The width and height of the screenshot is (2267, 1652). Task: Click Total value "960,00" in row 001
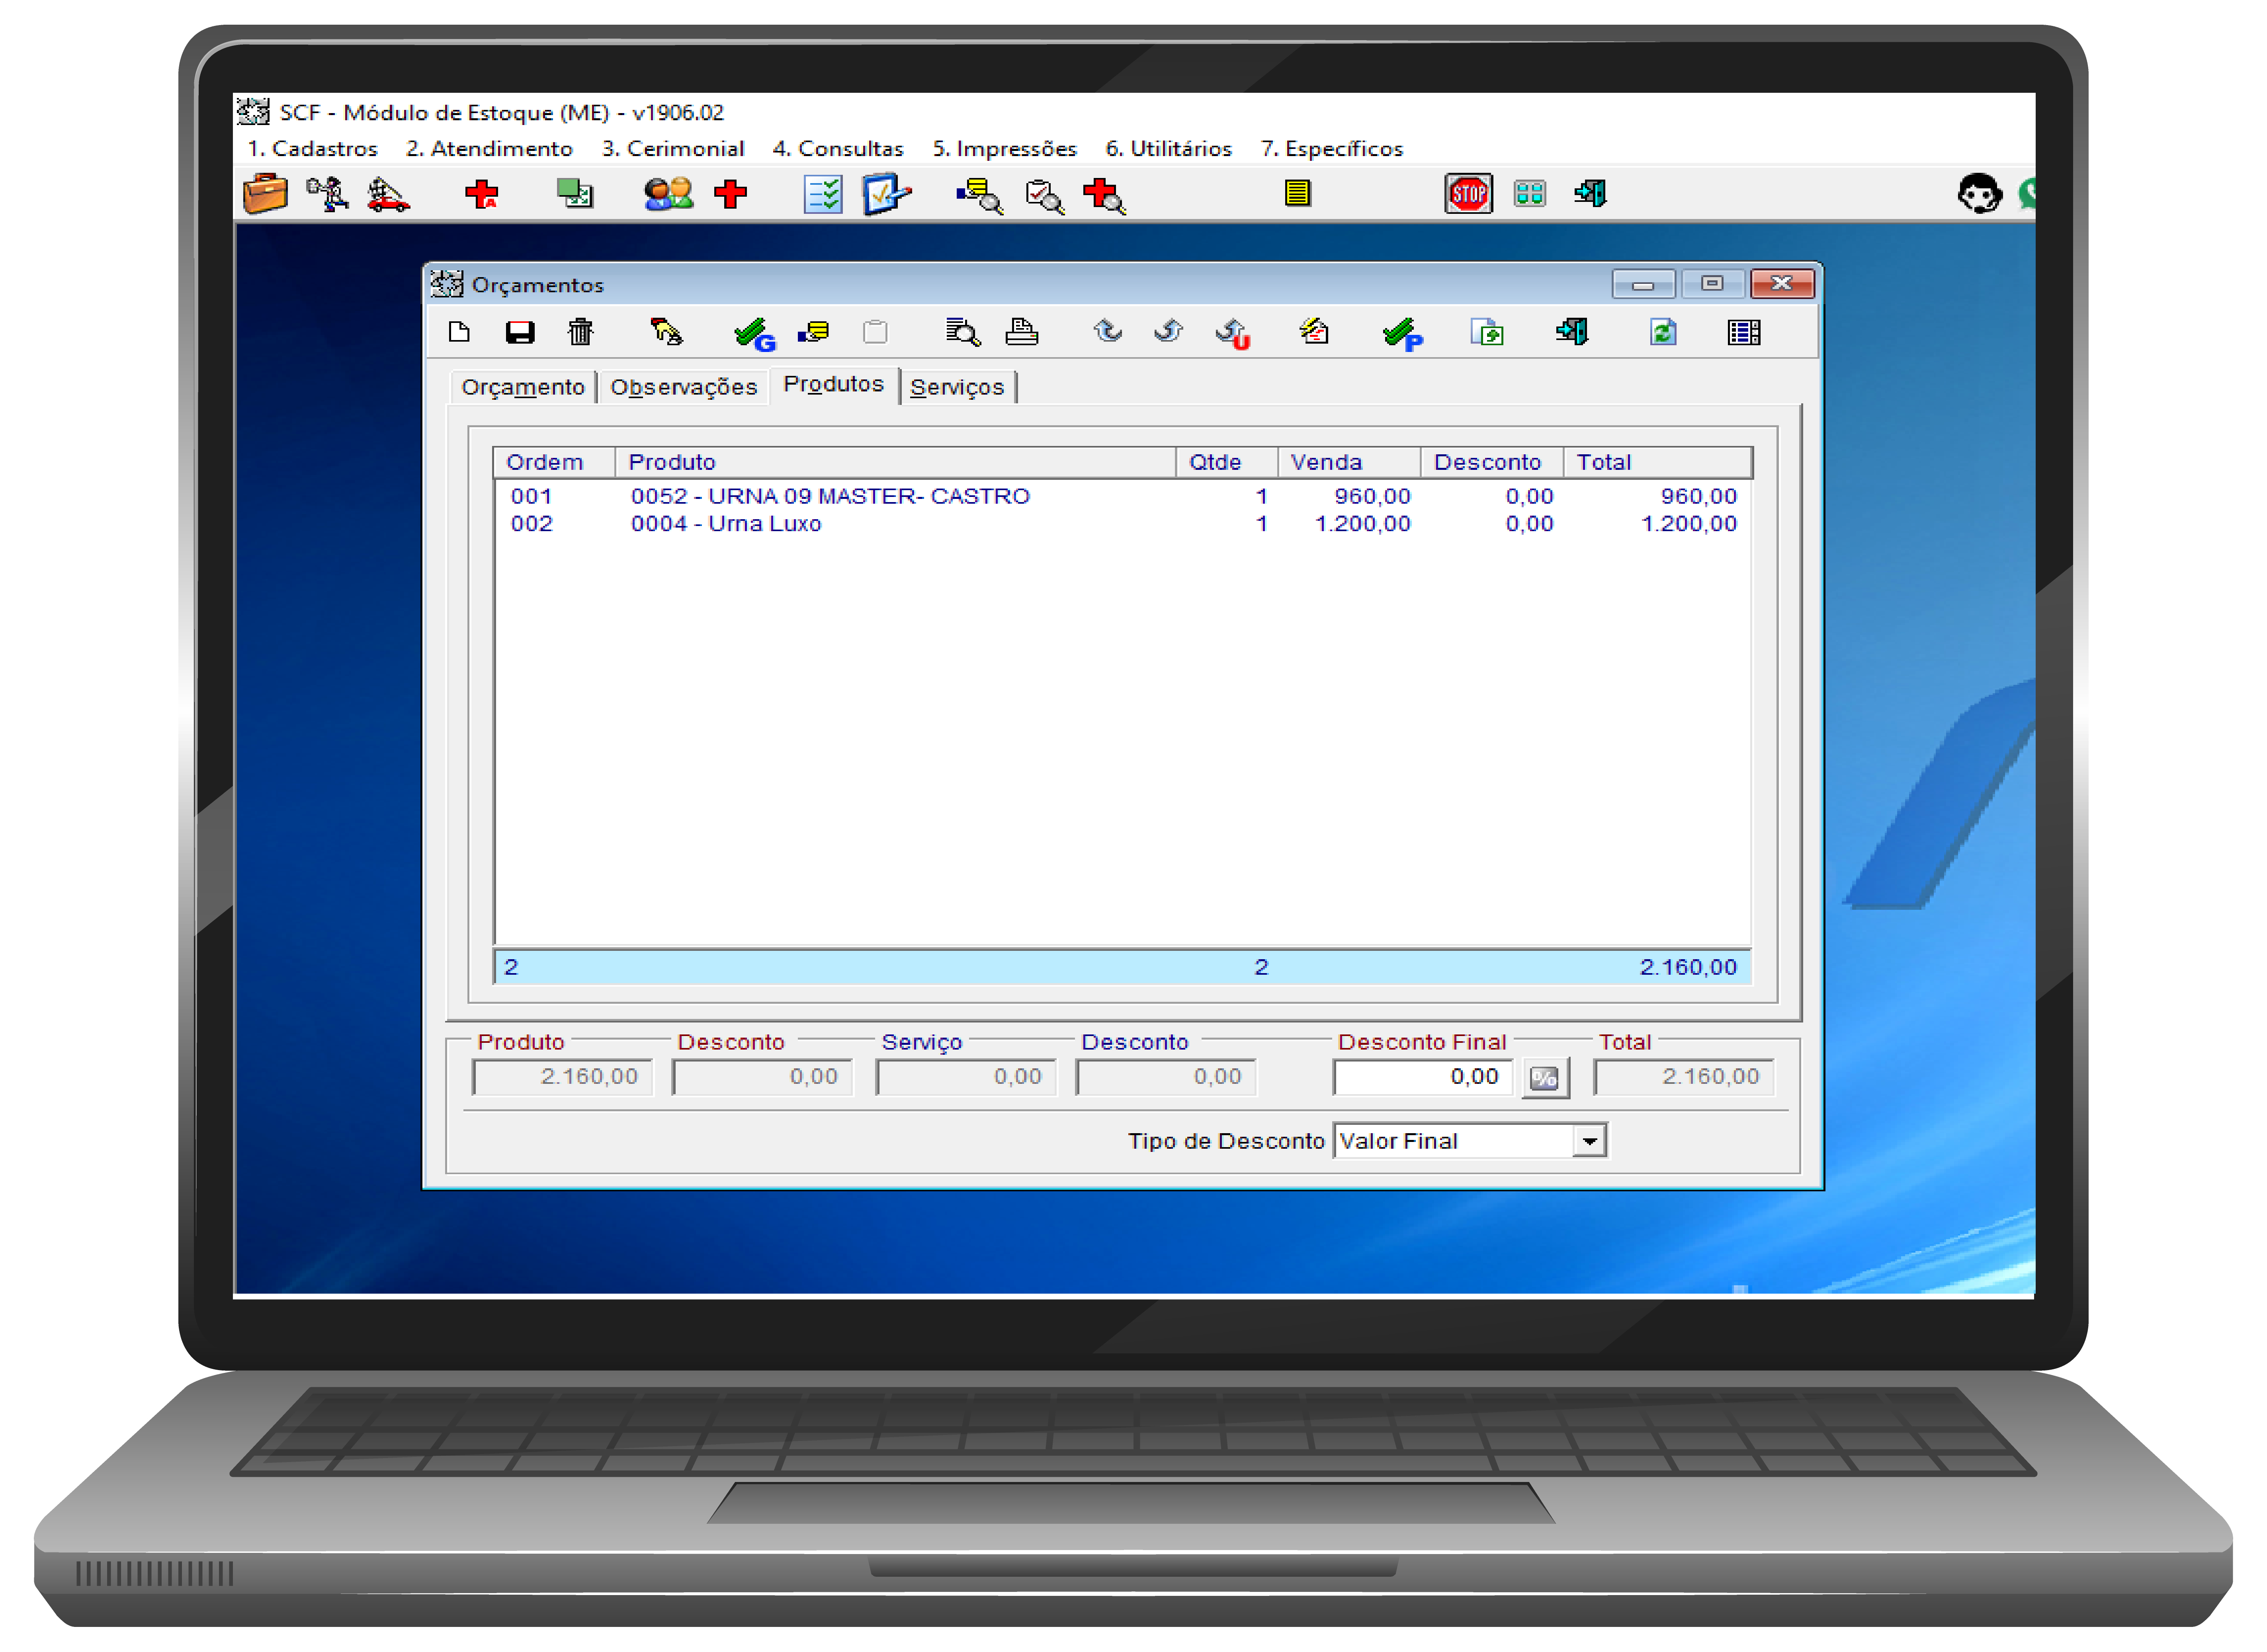point(1698,496)
